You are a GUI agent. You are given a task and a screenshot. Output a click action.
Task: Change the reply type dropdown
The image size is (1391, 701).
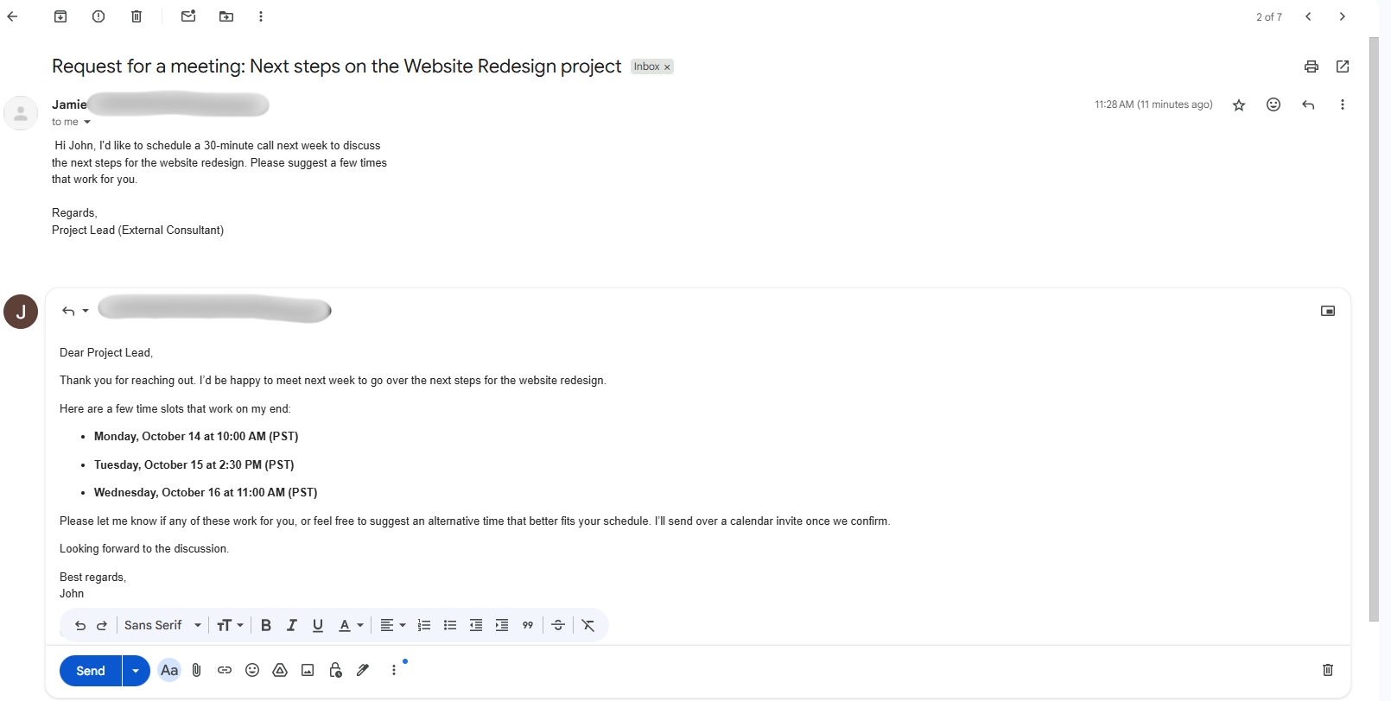[x=76, y=311]
